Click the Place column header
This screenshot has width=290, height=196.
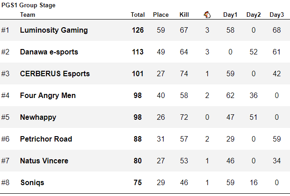tap(160, 15)
